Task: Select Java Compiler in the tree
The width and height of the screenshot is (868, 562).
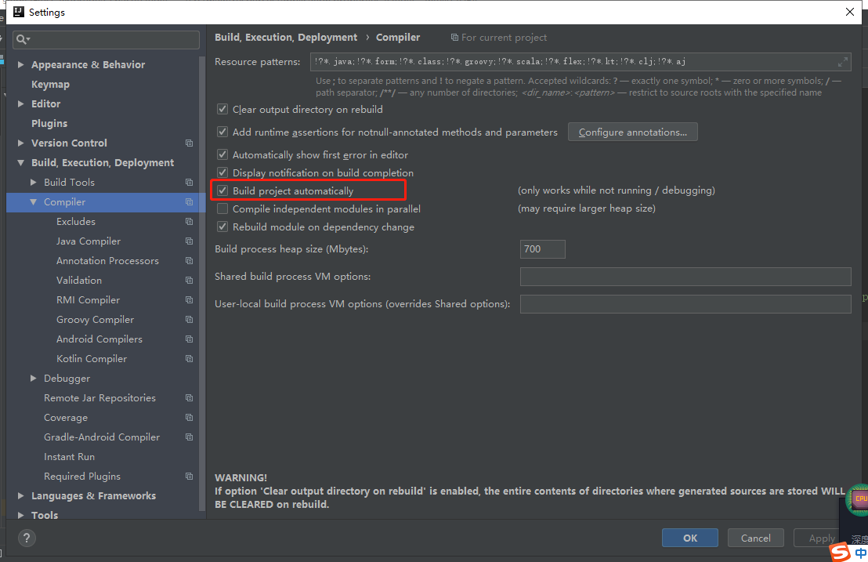Action: point(89,241)
